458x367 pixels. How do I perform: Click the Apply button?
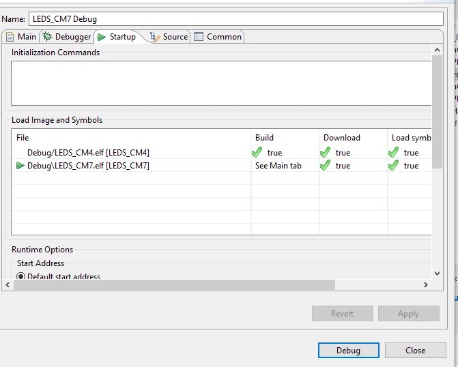(x=409, y=314)
